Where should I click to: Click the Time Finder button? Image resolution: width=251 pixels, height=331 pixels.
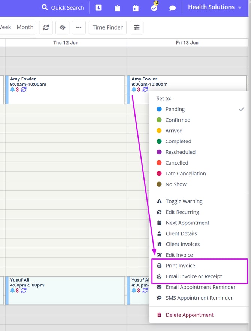click(108, 27)
